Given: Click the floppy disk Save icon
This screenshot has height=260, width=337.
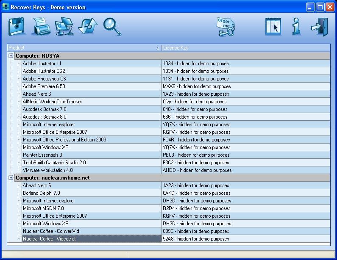Looking at the screenshot, I should (17, 26).
